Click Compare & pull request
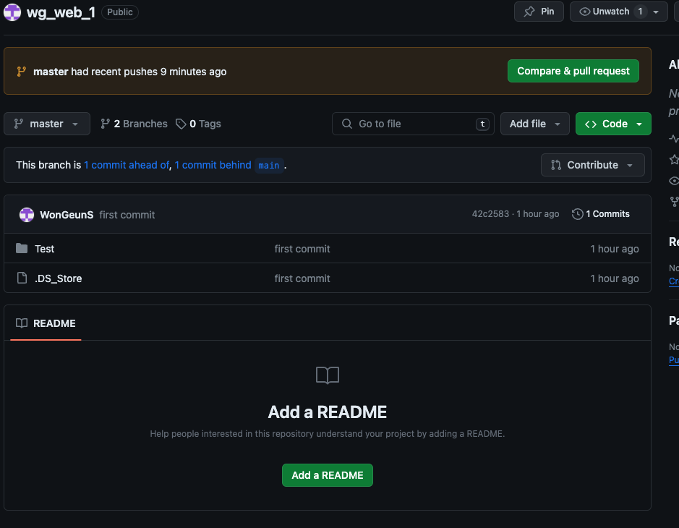Image resolution: width=679 pixels, height=528 pixels. [x=573, y=71]
